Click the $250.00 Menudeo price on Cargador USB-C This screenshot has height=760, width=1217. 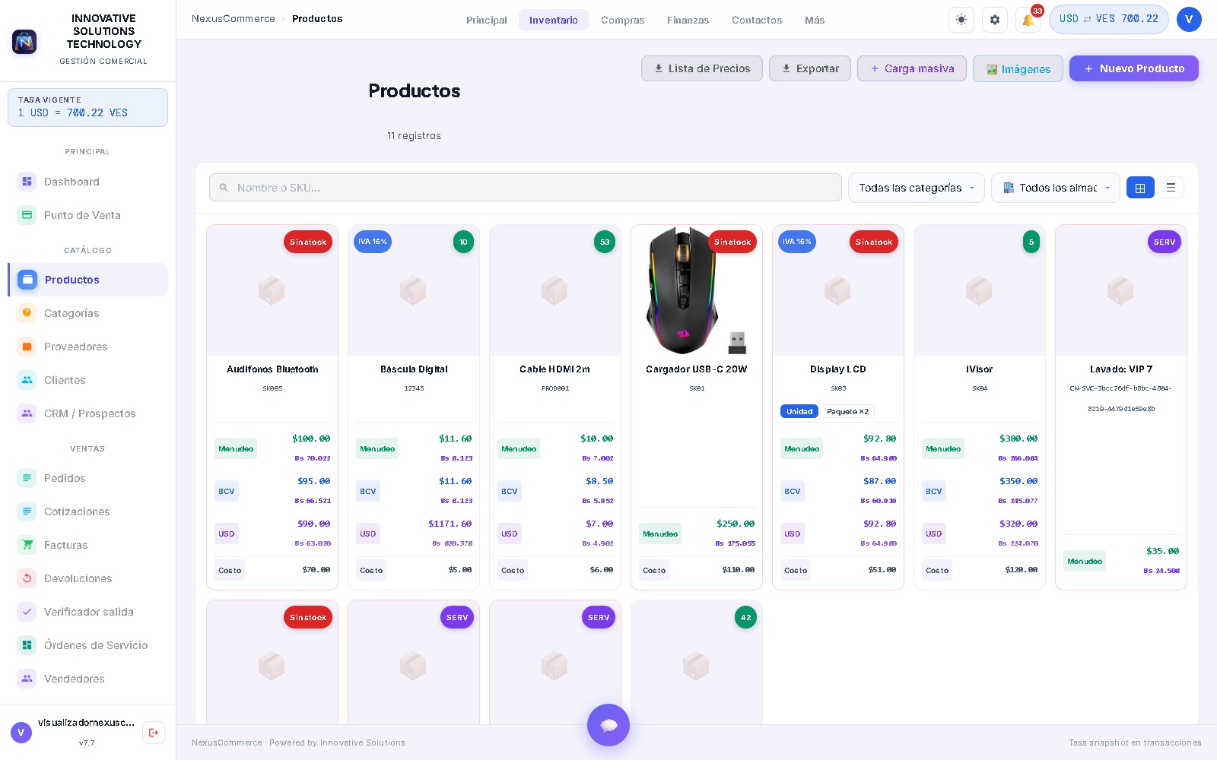tap(736, 524)
